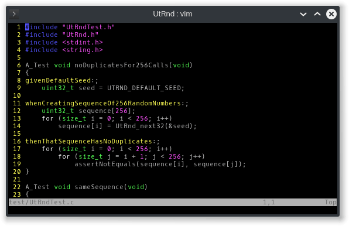Click UTRND_DEFAULT_SEED on line 9
Image resolution: width=349 pixels, height=226 pixels.
[x=144, y=88]
